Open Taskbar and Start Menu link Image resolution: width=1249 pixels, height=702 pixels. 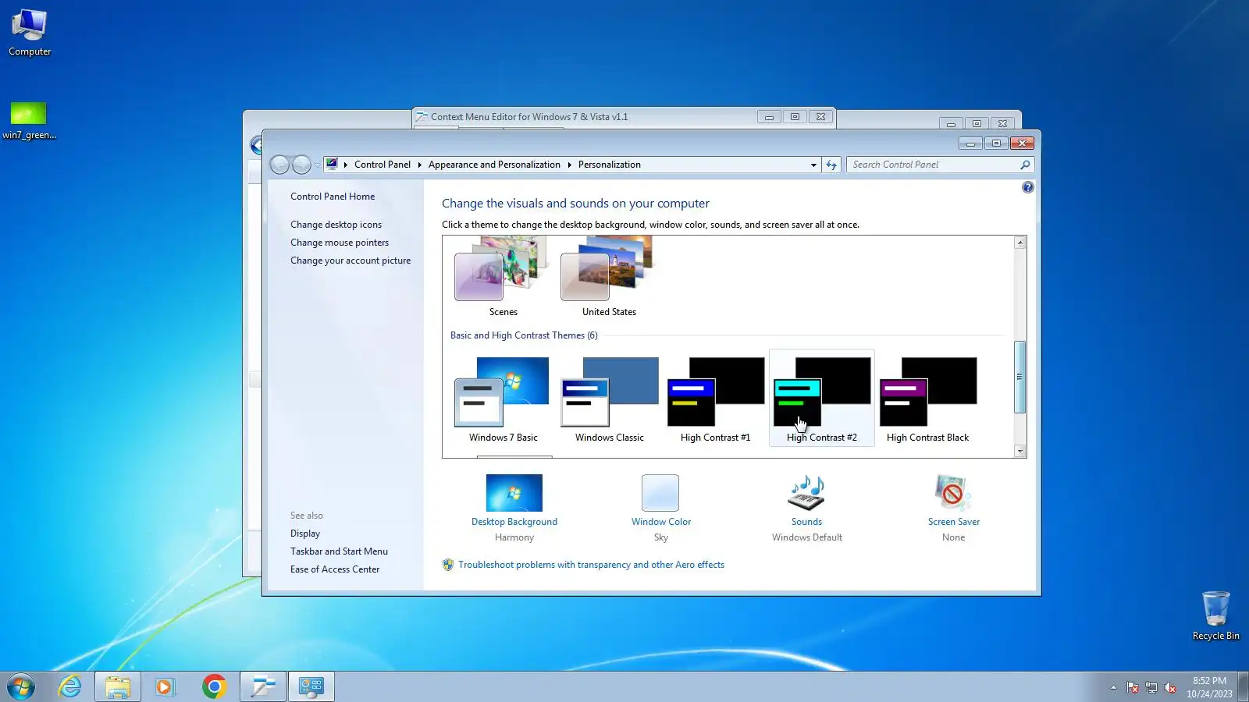[x=339, y=551]
